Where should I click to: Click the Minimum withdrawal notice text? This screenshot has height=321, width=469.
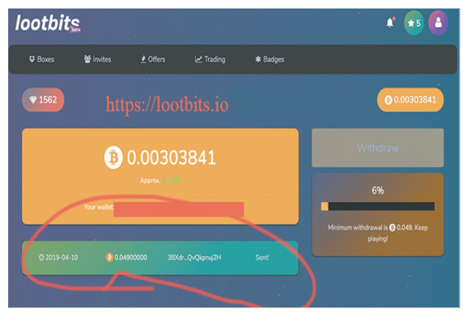coord(378,233)
